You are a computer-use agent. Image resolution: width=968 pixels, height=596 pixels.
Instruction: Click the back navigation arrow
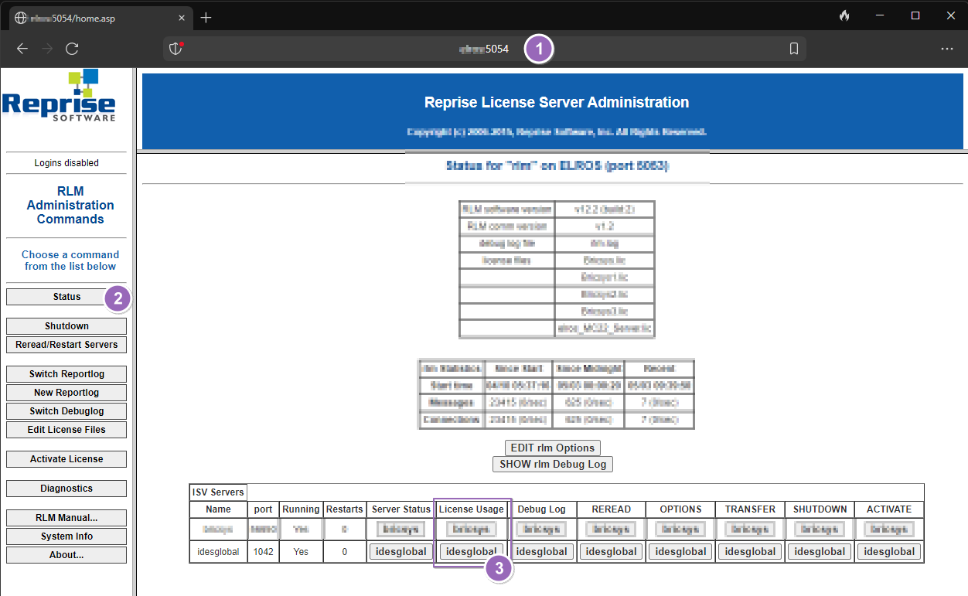(x=22, y=49)
